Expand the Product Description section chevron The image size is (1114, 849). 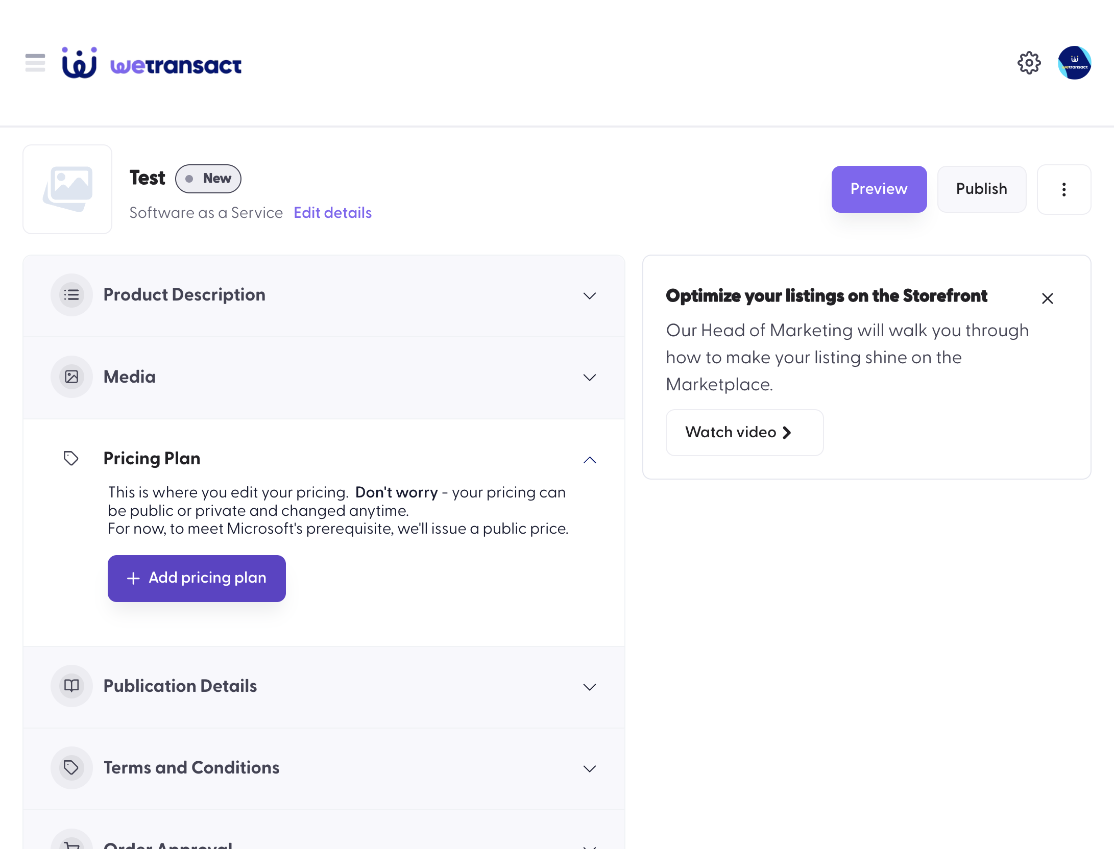(x=590, y=296)
